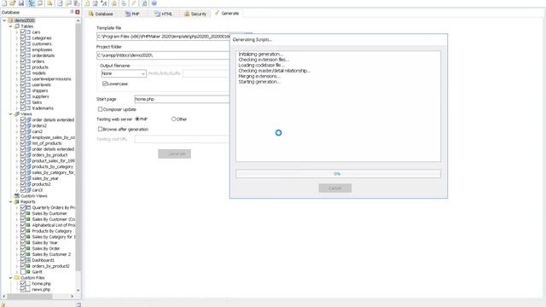
Task: Click the report icon beside Sales By Customer 2
Action: pos(28,254)
